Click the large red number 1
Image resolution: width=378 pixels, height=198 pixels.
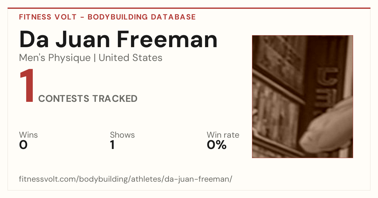(27, 86)
